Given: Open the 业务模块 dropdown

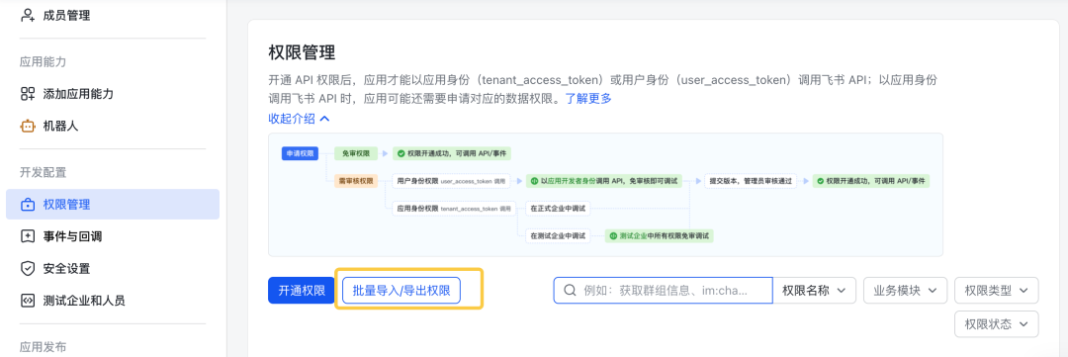Looking at the screenshot, I should (x=905, y=290).
